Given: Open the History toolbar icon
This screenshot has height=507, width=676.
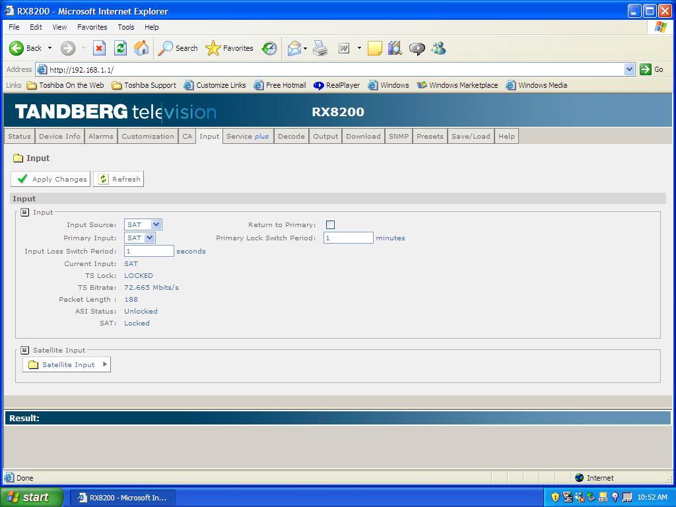Looking at the screenshot, I should [269, 48].
